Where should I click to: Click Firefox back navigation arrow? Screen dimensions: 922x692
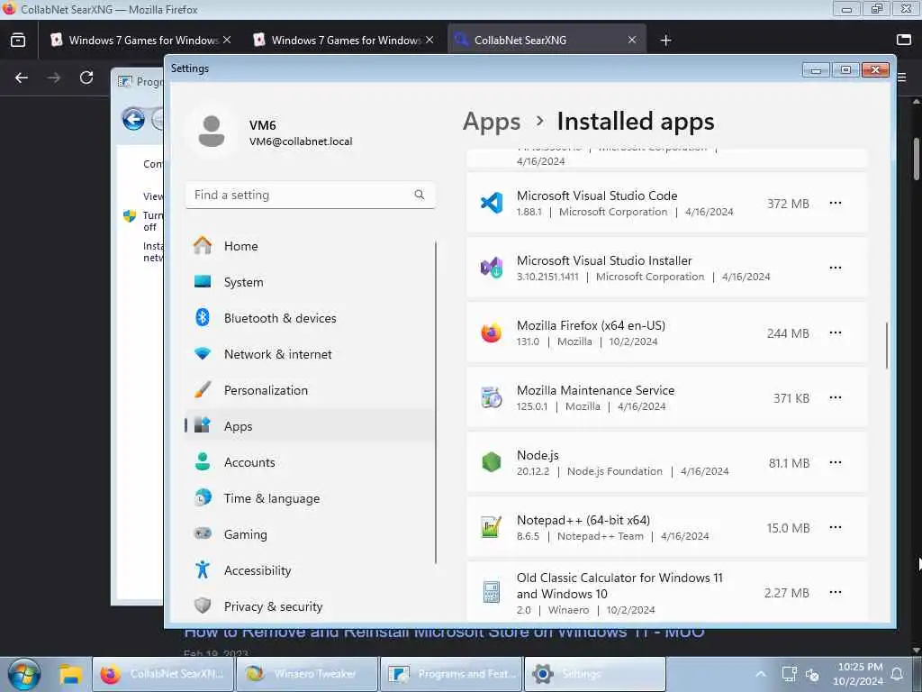22,77
